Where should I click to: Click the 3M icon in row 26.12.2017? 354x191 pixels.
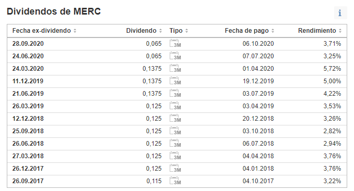[175, 168]
